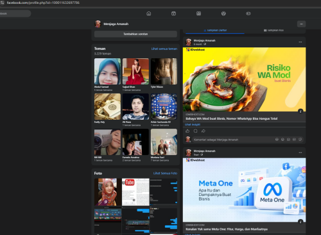The height and width of the screenshot is (235, 321).
Task: Comment on the Risiko WA Mod post
Action: [x=195, y=131]
